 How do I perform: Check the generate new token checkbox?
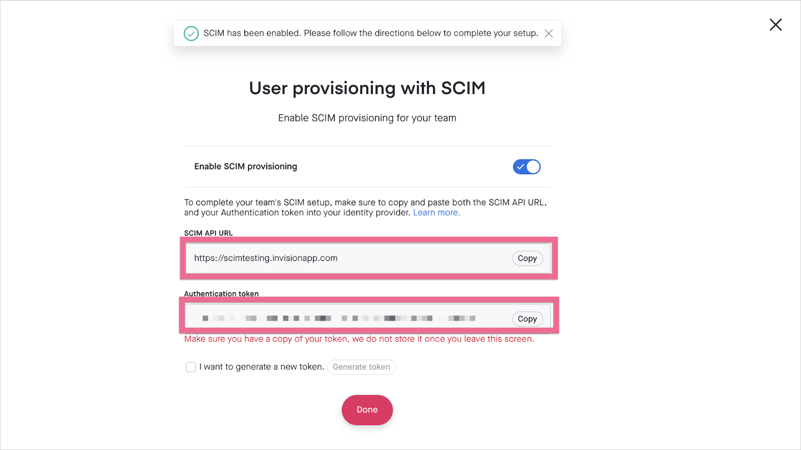click(190, 366)
